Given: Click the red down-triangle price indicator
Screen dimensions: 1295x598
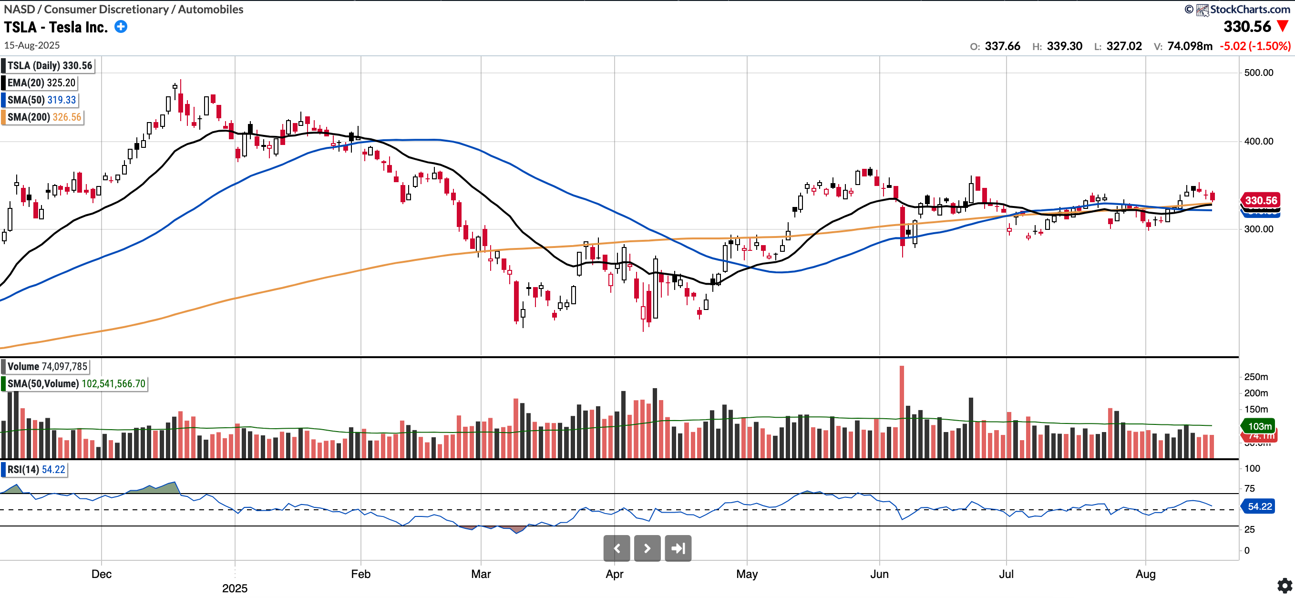Looking at the screenshot, I should pos(1283,26).
